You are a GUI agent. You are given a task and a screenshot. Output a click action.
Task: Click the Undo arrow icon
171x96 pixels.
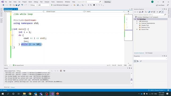coord(22,5)
